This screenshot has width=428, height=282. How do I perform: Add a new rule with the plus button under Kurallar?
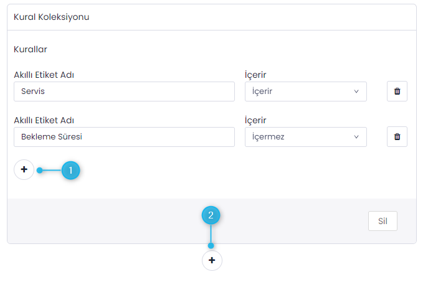tap(24, 169)
